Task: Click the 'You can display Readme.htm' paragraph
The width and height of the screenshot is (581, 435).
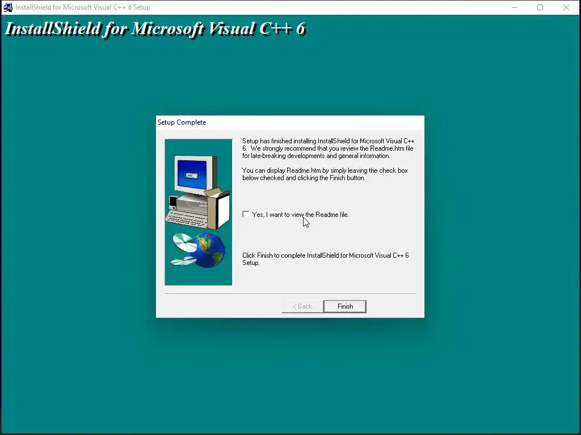Action: (325, 174)
